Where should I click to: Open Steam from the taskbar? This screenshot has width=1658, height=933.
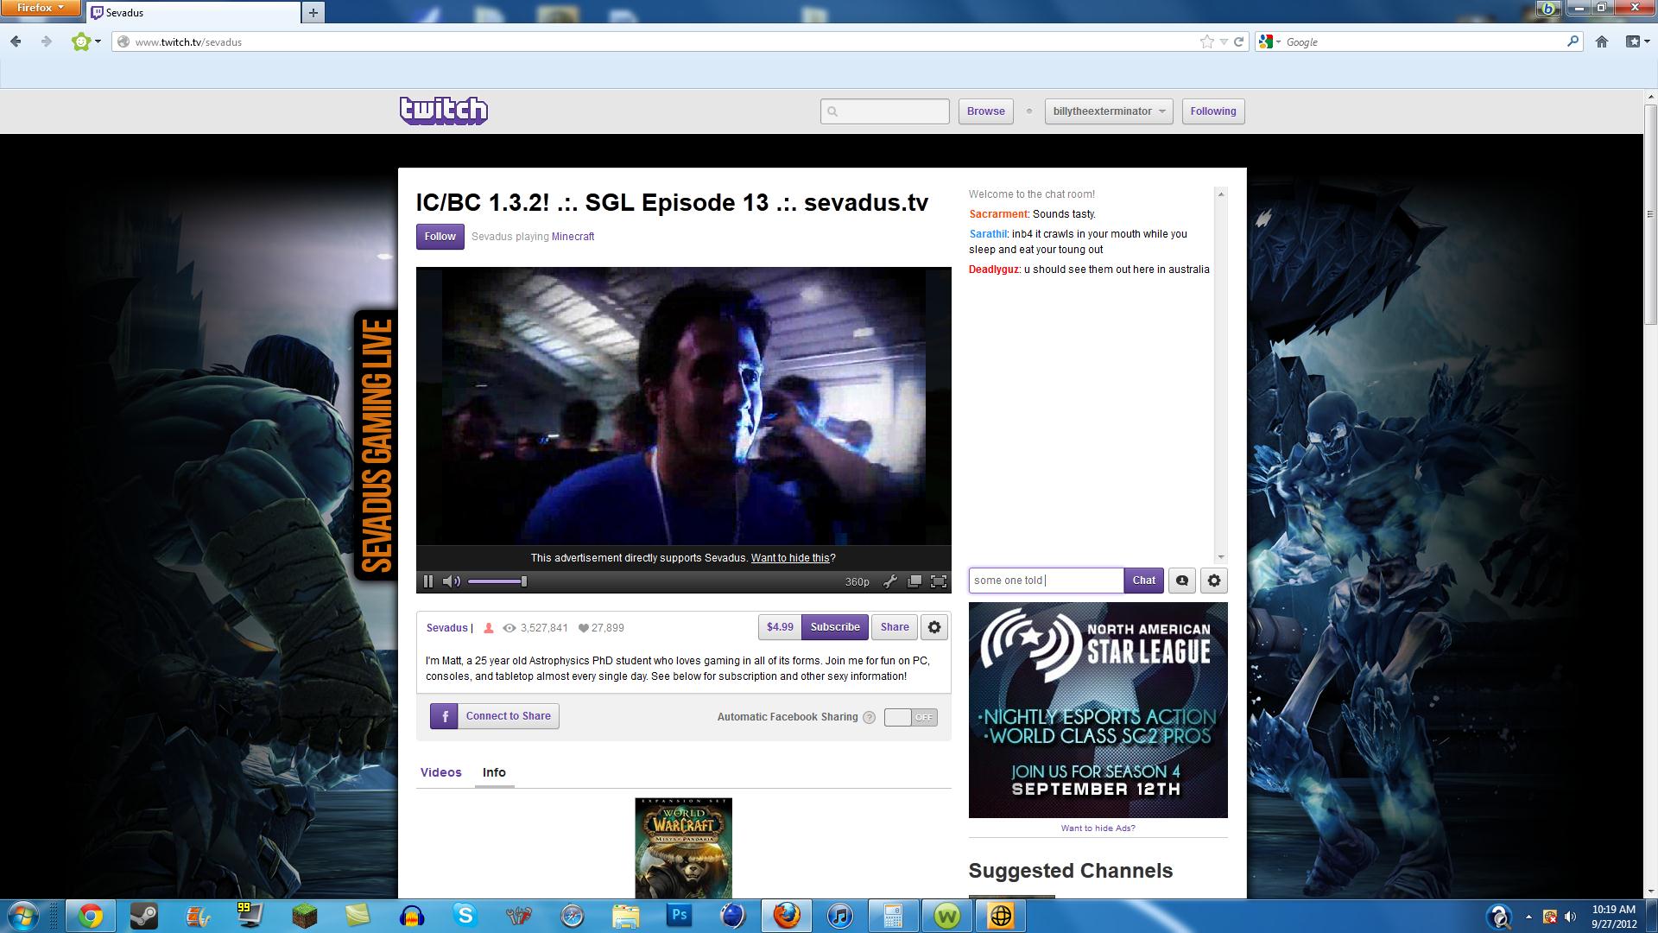click(143, 916)
